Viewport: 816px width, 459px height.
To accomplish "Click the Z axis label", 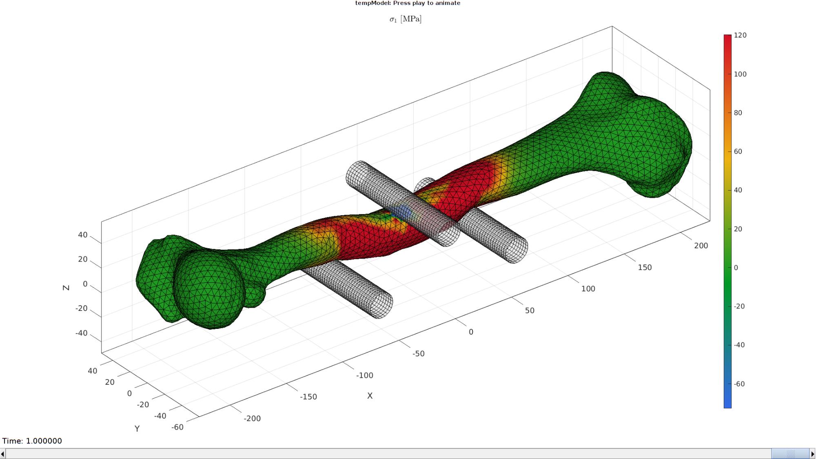I will tap(66, 288).
